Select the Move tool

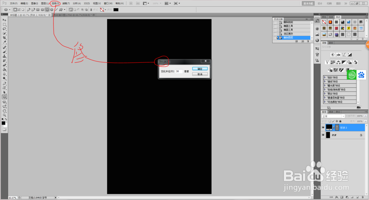point(4,20)
